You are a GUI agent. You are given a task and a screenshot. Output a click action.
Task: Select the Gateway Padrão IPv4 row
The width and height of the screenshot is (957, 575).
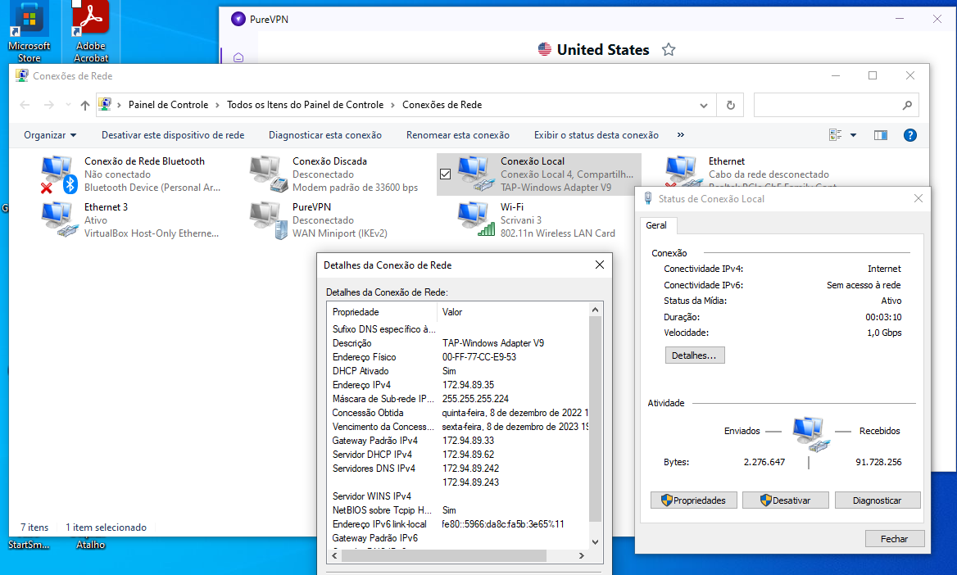tap(458, 441)
